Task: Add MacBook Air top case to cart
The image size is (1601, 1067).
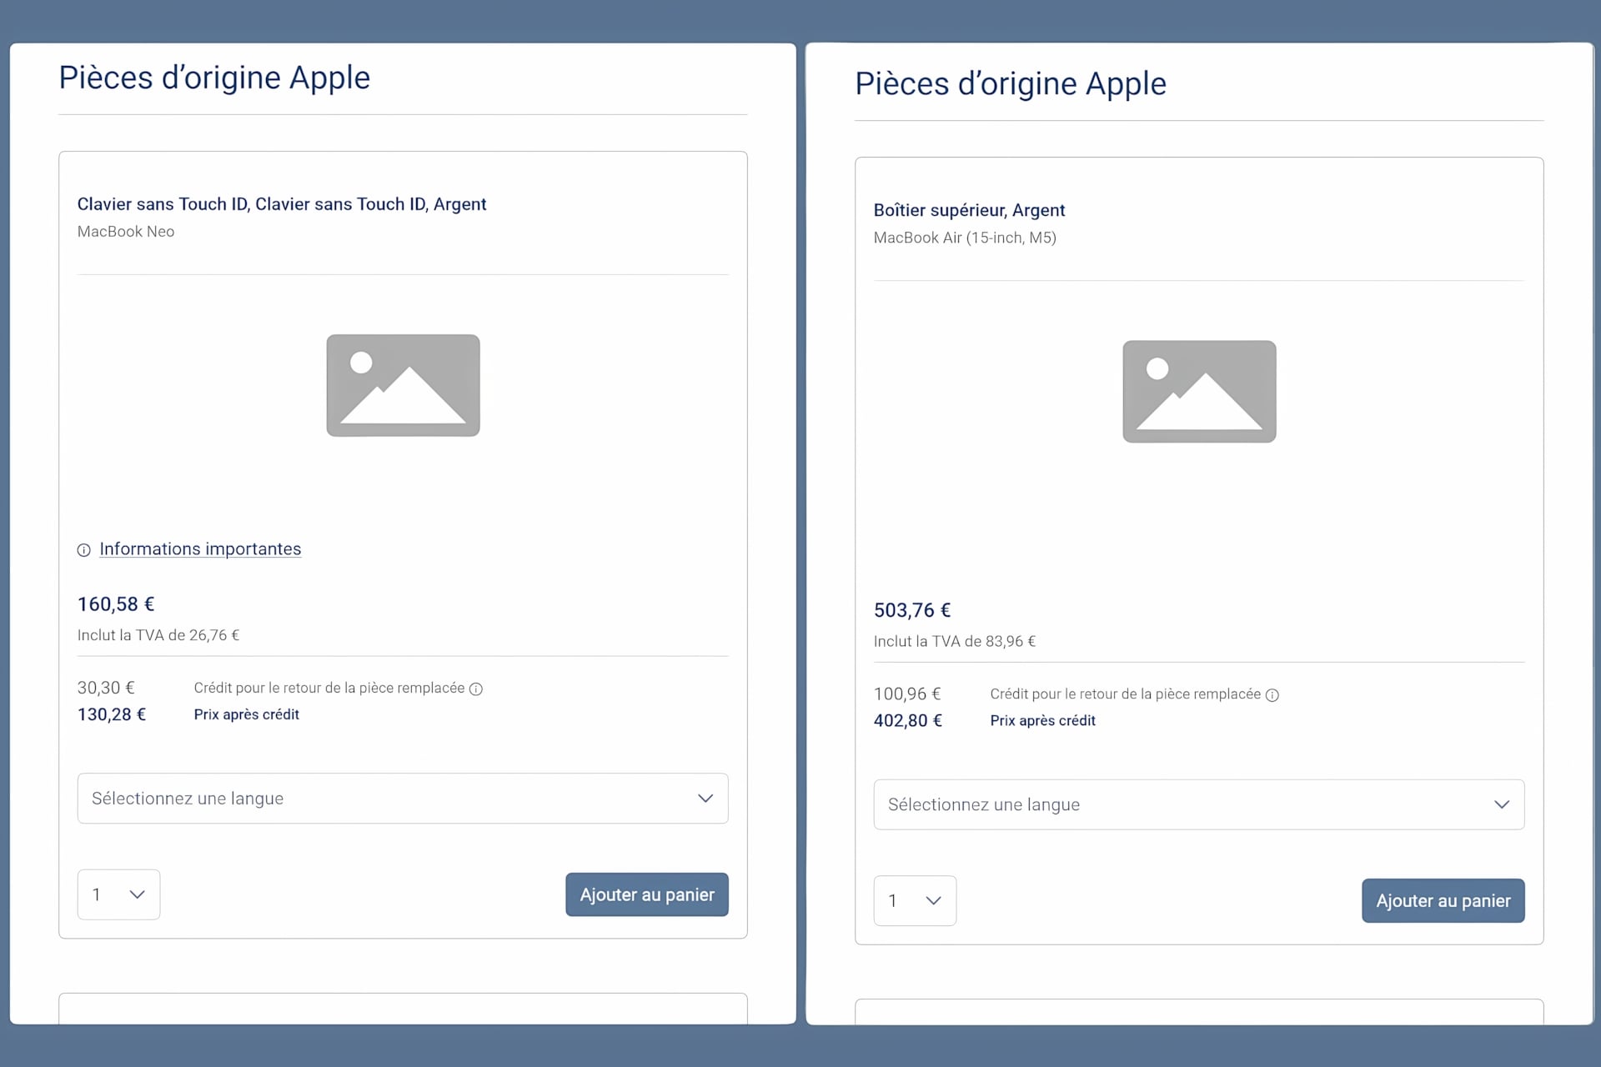Action: coord(1443,900)
